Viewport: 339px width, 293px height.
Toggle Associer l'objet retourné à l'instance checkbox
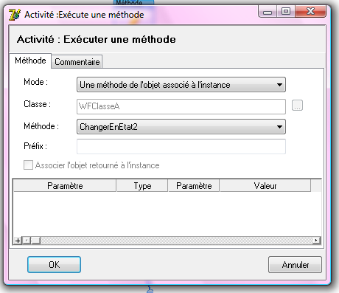(x=28, y=165)
